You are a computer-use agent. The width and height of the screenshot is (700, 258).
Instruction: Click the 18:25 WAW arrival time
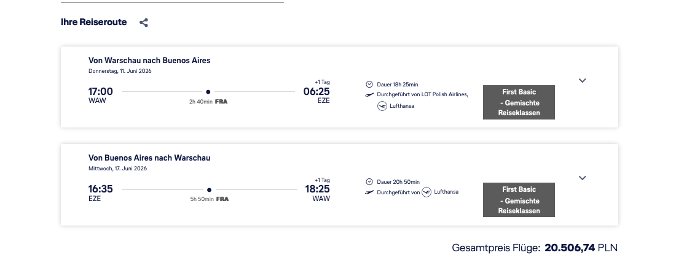(317, 189)
